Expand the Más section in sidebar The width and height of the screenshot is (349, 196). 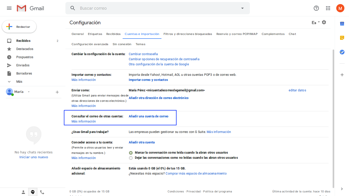point(19,82)
